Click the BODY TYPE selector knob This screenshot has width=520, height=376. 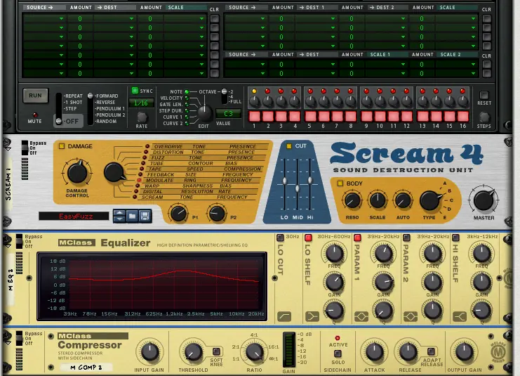click(429, 200)
